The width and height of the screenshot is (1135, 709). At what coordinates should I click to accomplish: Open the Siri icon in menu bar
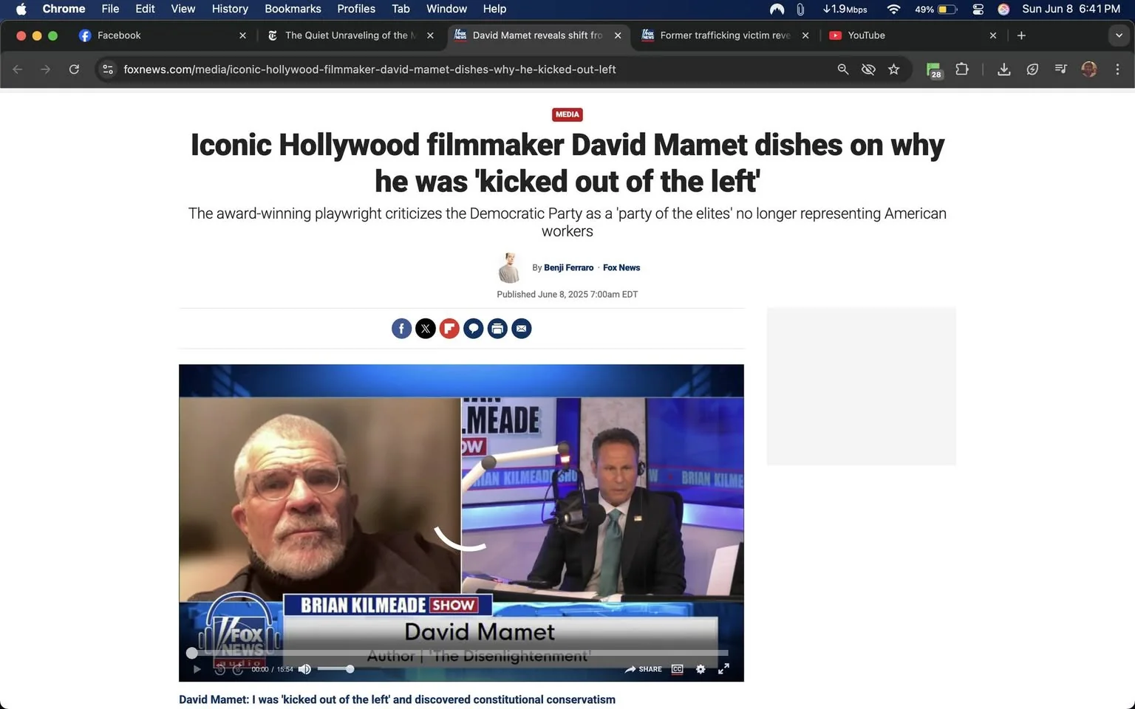coord(1003,9)
